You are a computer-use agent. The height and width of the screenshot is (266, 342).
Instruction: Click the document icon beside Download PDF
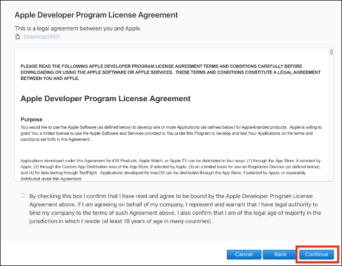pyautogui.click(x=17, y=37)
